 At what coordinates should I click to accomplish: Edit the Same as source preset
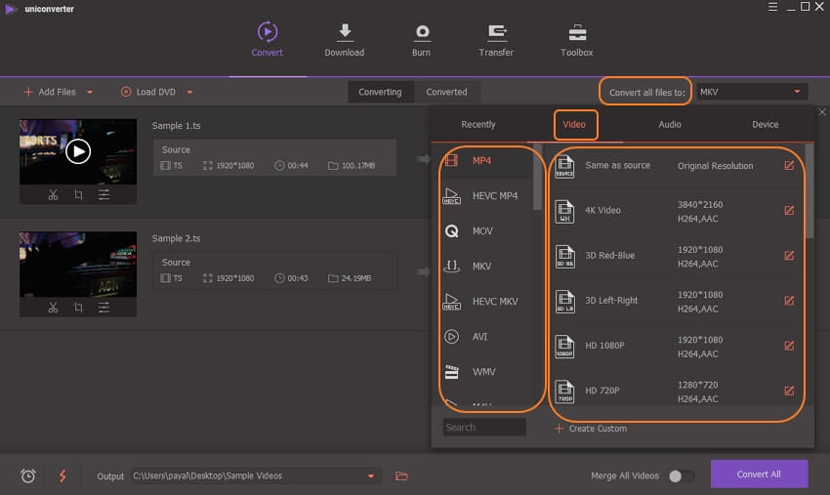tap(789, 166)
